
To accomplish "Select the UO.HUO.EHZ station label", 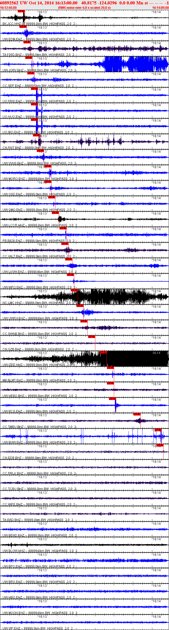I will pos(12,117).
